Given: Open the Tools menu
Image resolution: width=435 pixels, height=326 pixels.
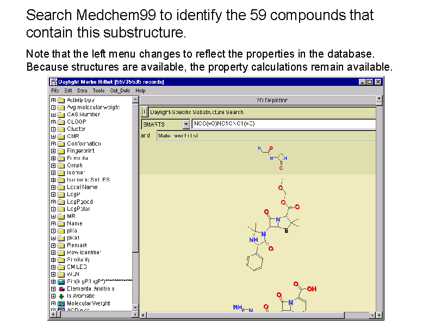Looking at the screenshot, I should tap(98, 91).
